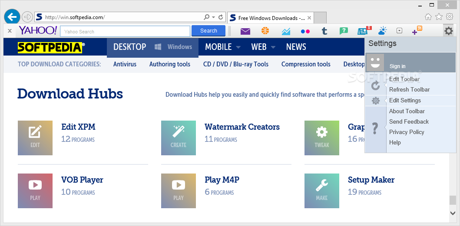
Task: Select Privacy Policy menu entry
Action: pyautogui.click(x=407, y=132)
